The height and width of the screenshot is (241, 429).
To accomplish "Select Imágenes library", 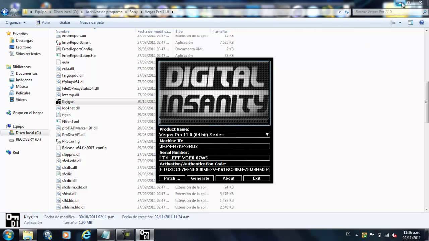I will (x=24, y=80).
